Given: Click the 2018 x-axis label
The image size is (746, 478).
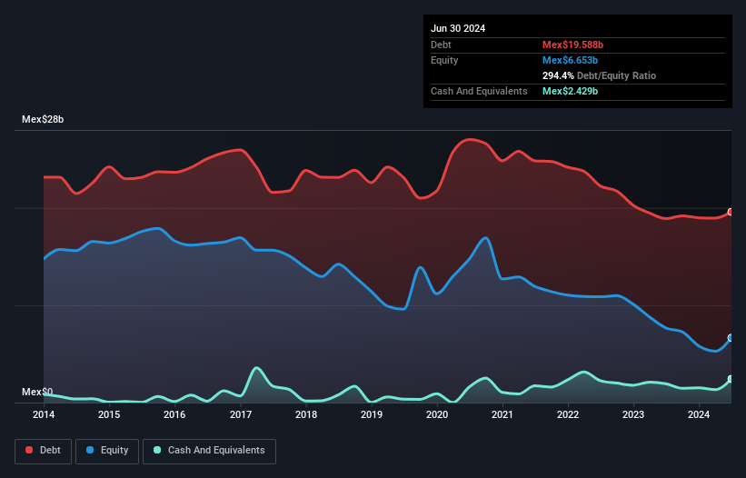Looking at the screenshot, I should 306,414.
